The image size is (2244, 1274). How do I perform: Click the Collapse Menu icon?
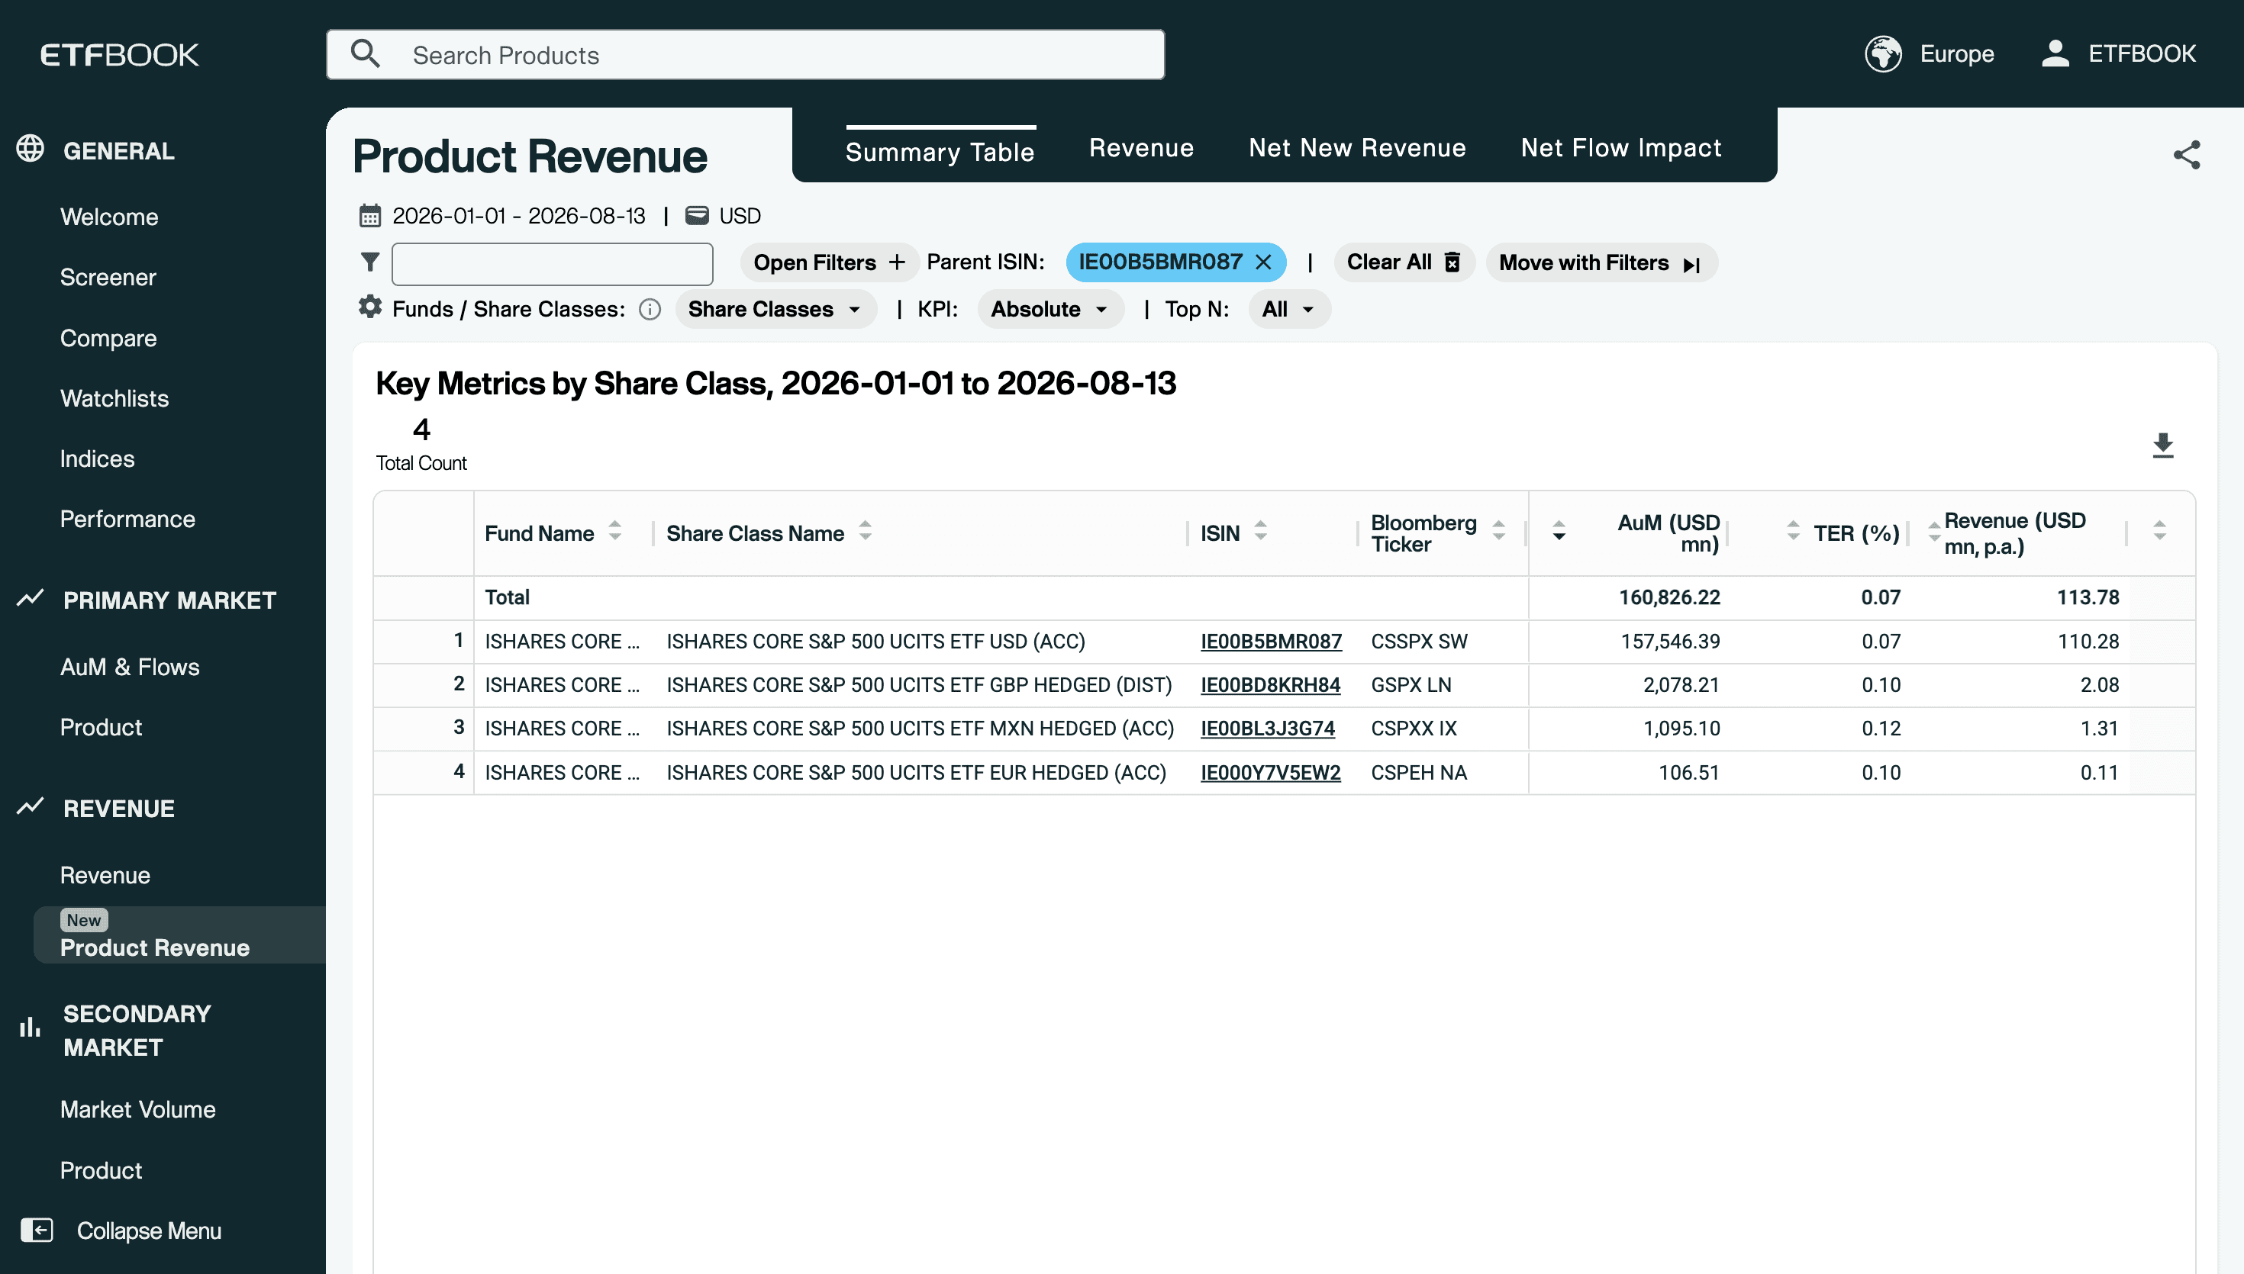tap(37, 1231)
